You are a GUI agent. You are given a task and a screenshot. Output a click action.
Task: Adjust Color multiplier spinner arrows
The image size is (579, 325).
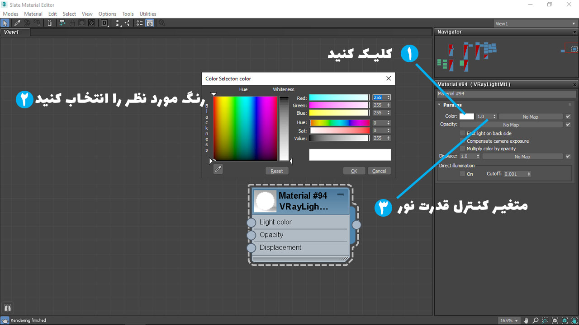494,116
